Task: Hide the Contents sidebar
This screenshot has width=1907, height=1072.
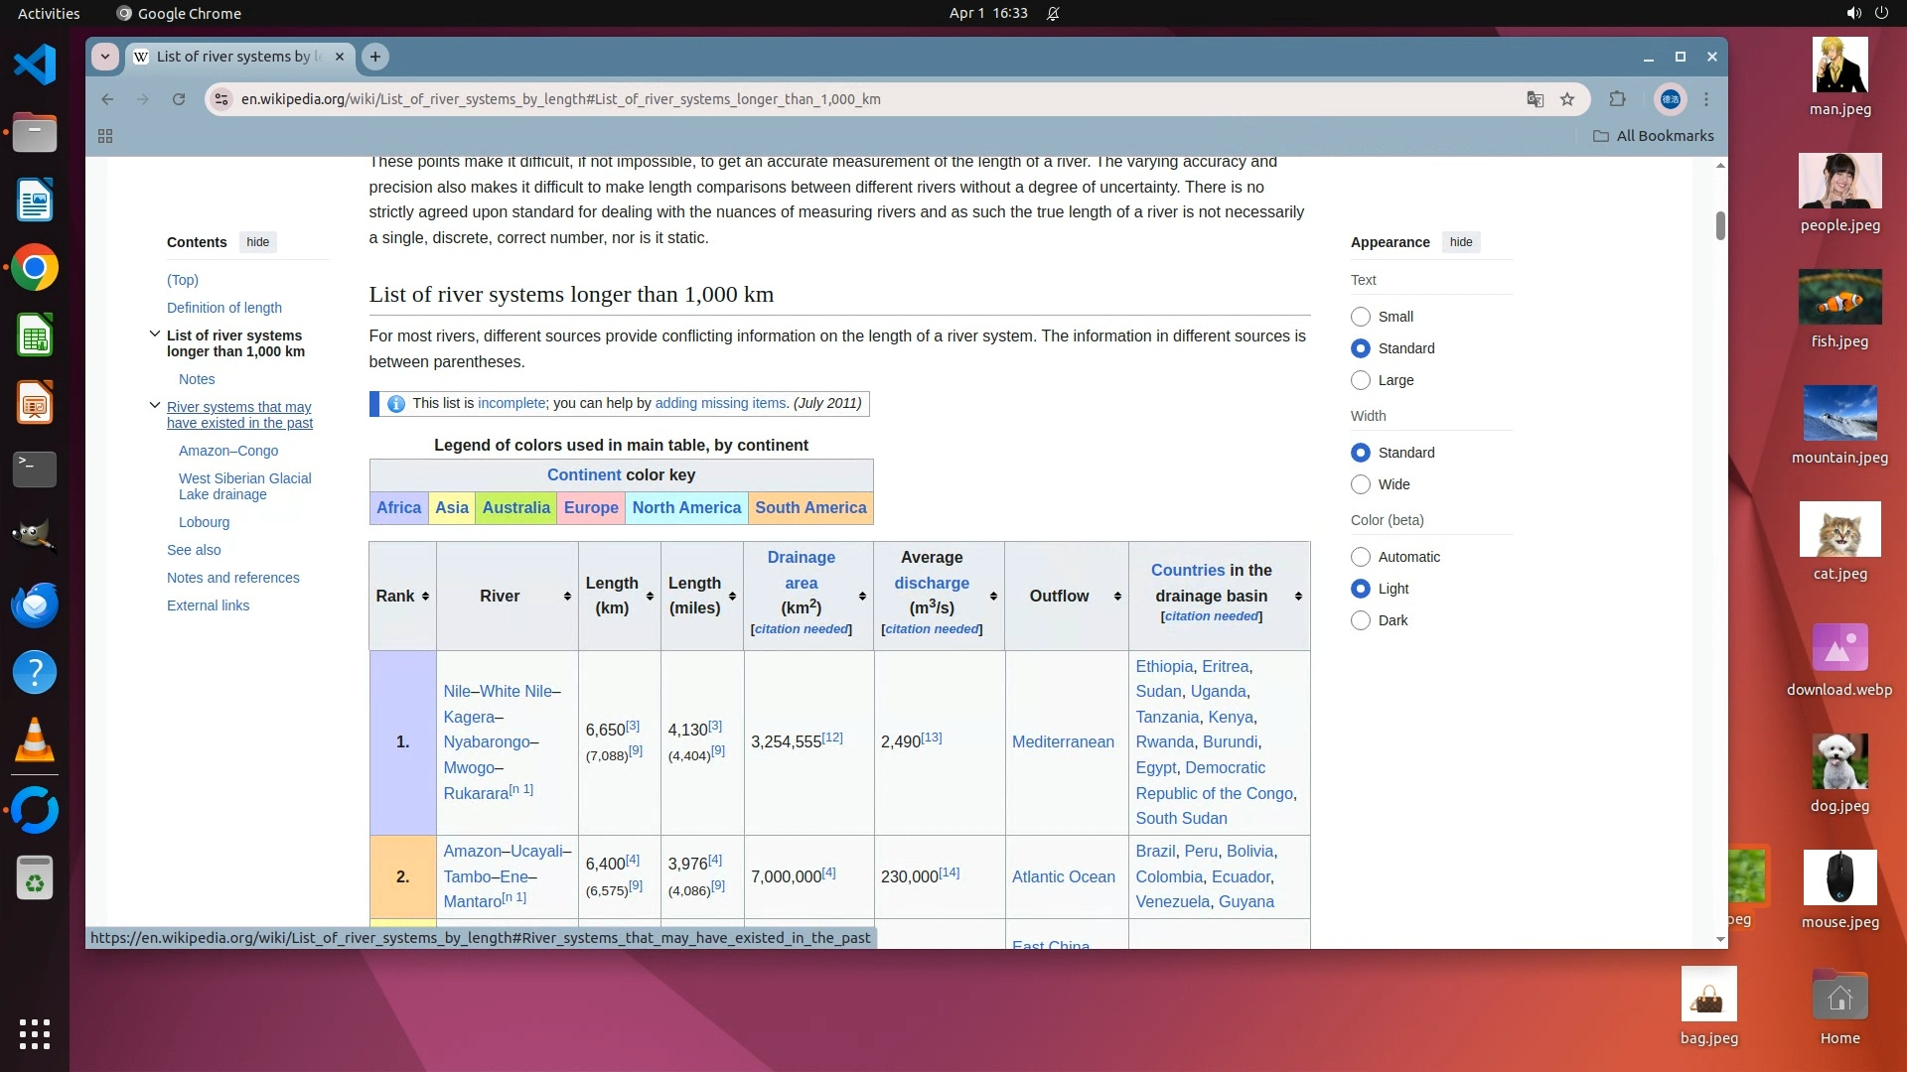Action: click(257, 242)
